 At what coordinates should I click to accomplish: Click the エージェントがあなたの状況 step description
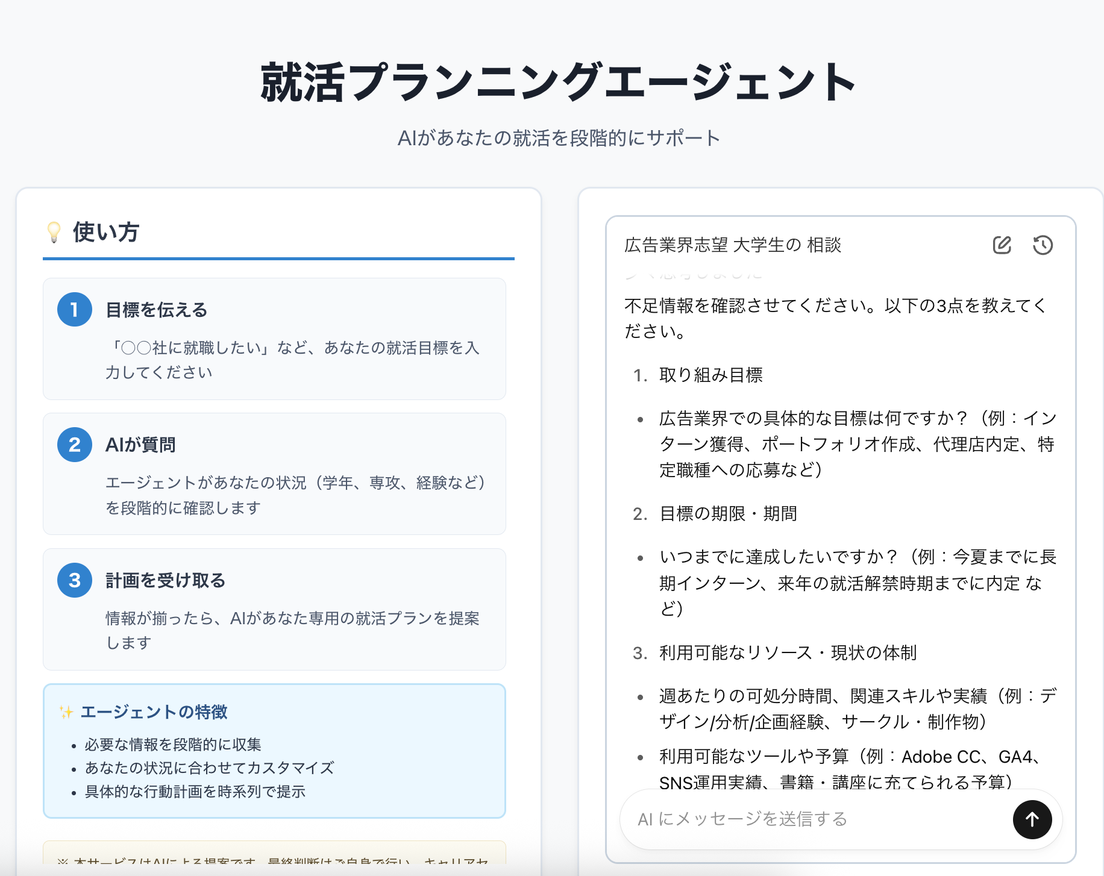pyautogui.click(x=296, y=495)
